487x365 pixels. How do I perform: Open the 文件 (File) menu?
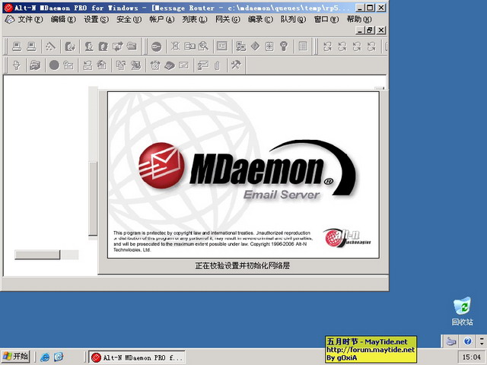pyautogui.click(x=30, y=19)
